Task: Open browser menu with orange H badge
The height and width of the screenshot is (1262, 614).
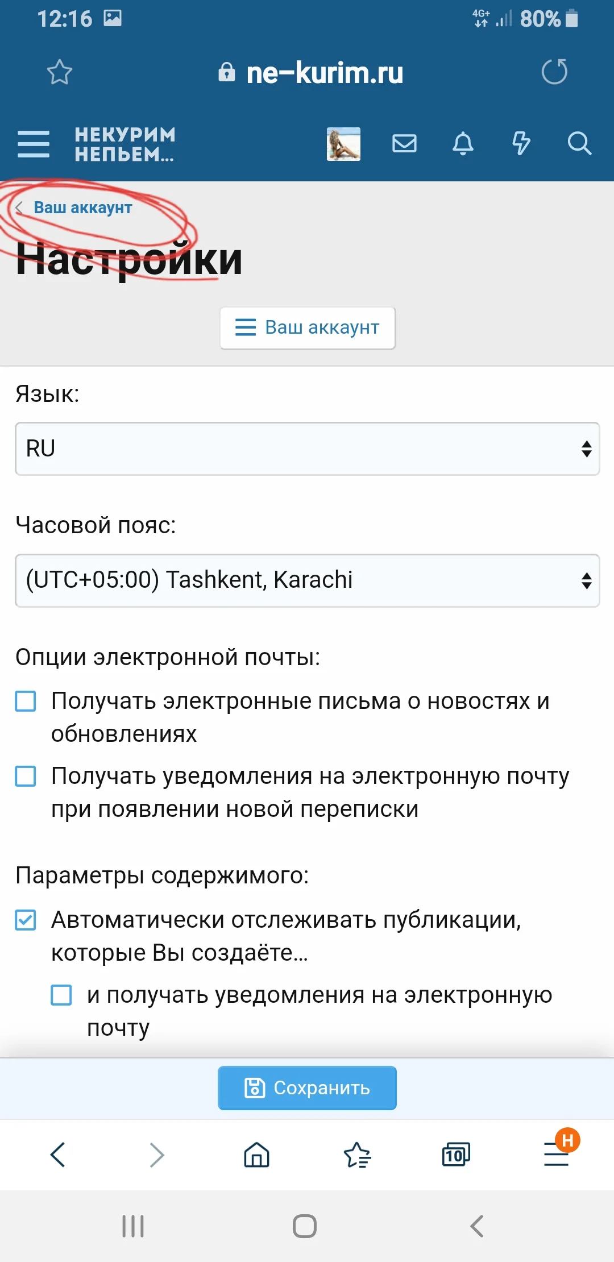Action: click(x=557, y=1155)
